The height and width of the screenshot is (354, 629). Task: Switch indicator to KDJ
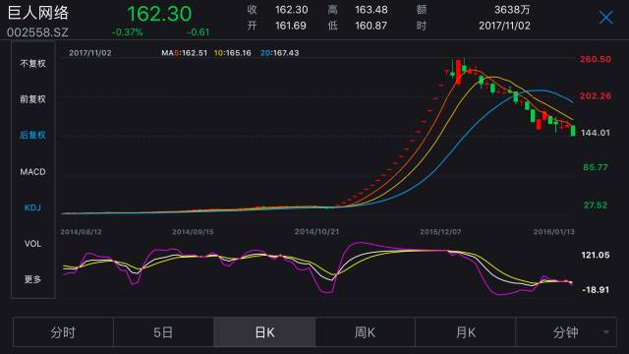click(32, 207)
